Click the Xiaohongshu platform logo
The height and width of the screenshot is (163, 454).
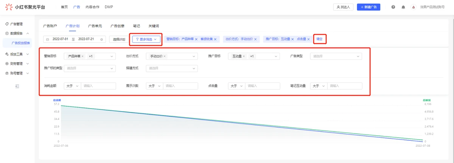(9, 7)
